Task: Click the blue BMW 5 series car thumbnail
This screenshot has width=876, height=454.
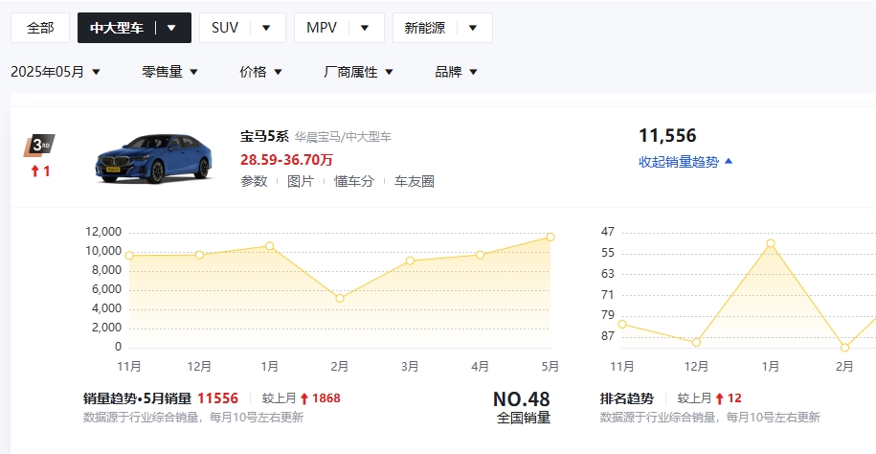Action: click(154, 158)
